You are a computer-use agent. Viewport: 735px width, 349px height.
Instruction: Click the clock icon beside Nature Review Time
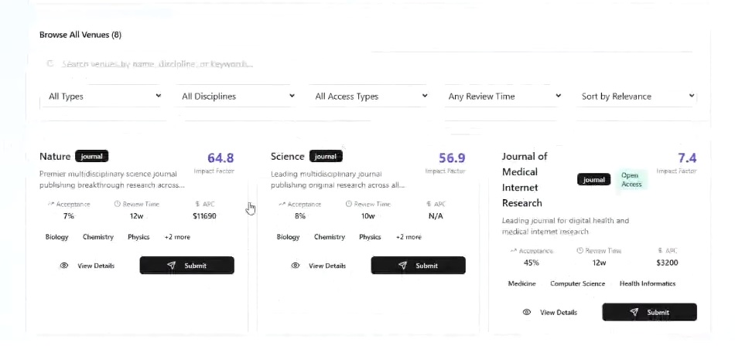coord(118,205)
